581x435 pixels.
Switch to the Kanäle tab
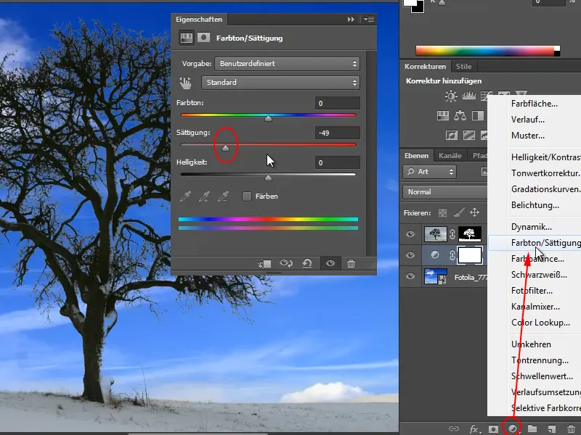click(450, 156)
